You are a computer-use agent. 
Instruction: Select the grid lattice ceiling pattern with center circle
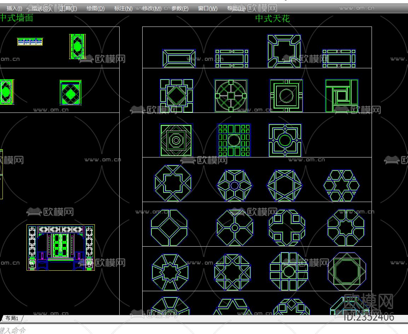click(234, 140)
